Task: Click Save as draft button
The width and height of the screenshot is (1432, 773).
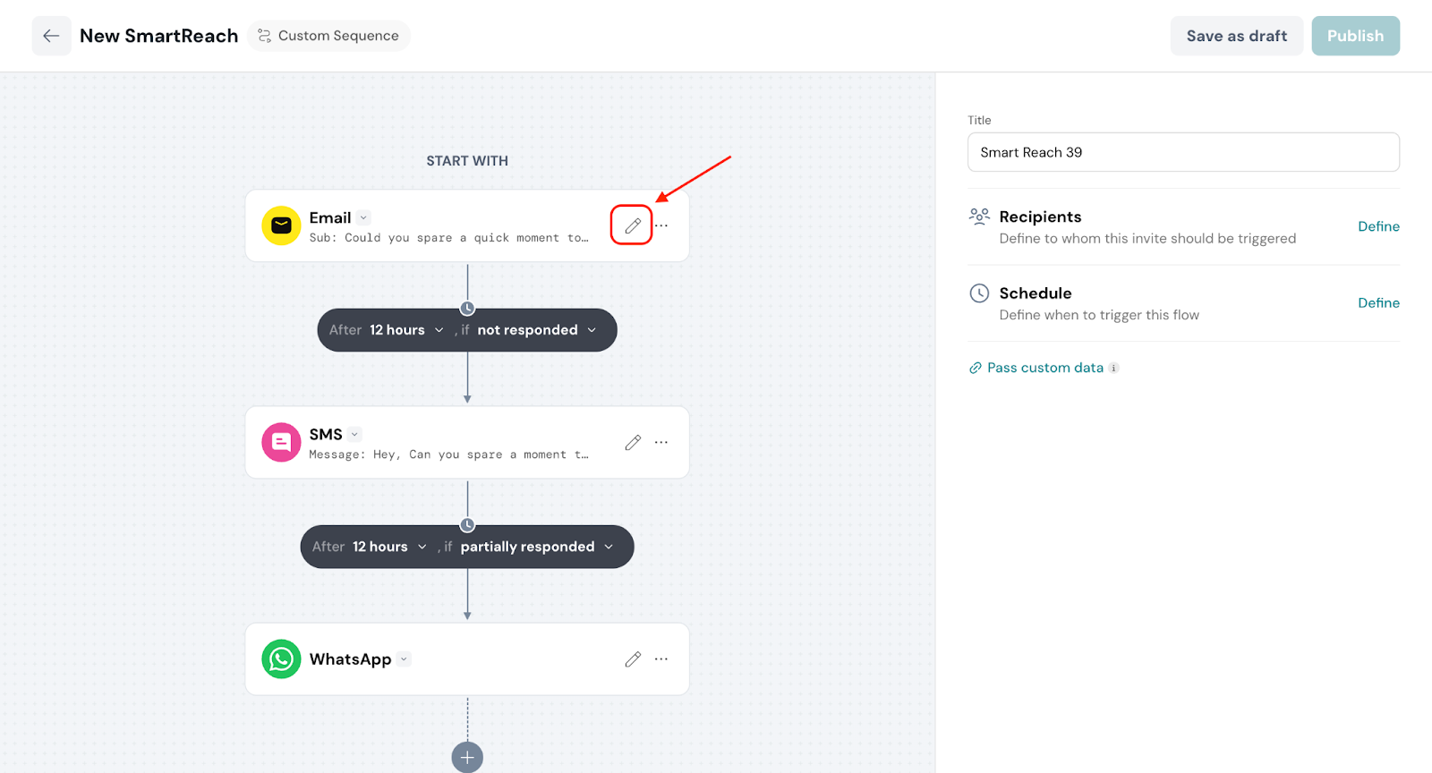Action: 1236,36
